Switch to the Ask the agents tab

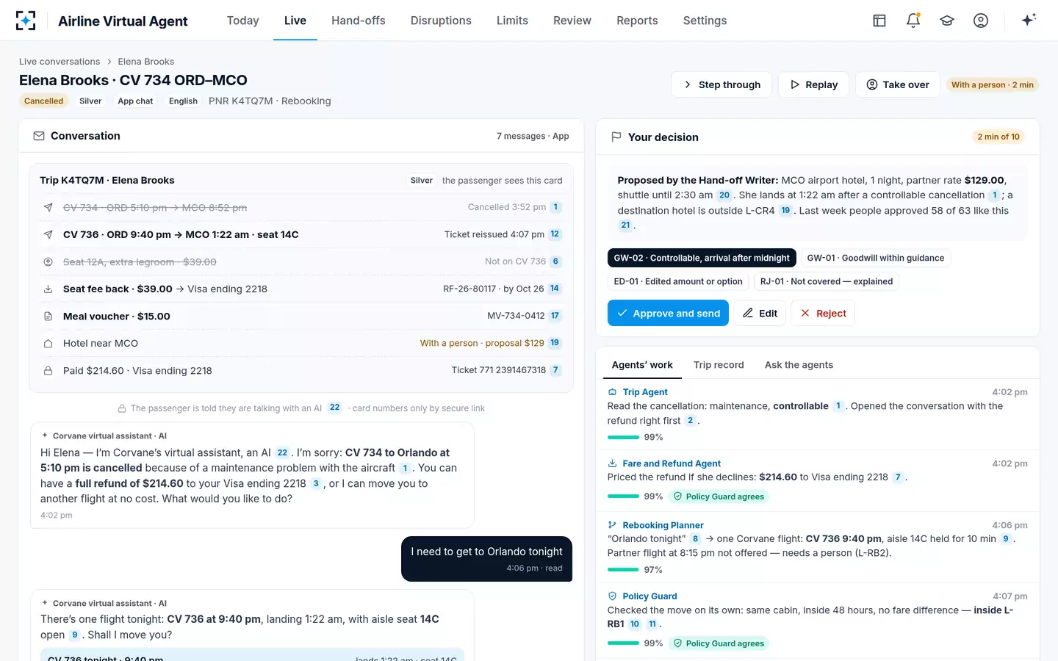click(799, 365)
